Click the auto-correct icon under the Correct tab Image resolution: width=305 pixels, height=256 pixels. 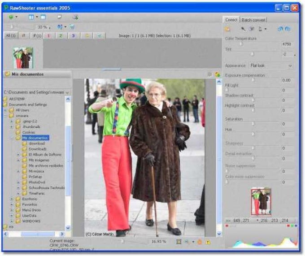(227, 29)
